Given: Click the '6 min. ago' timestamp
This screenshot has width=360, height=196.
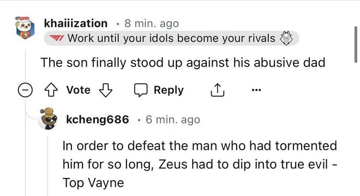Looking at the screenshot, I should 173,119.
